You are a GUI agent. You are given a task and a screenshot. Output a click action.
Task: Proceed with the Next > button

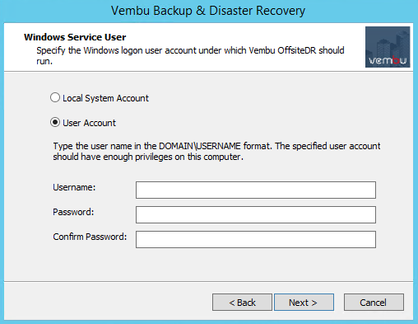(x=304, y=303)
